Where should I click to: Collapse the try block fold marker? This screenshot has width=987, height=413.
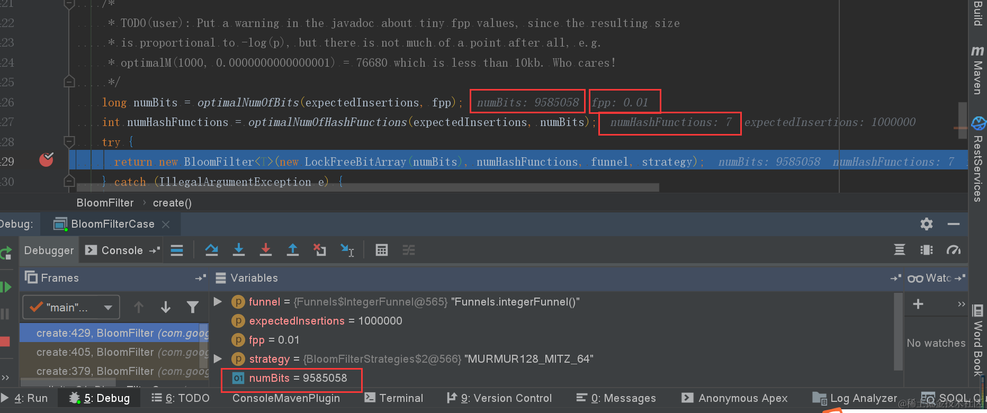point(69,141)
